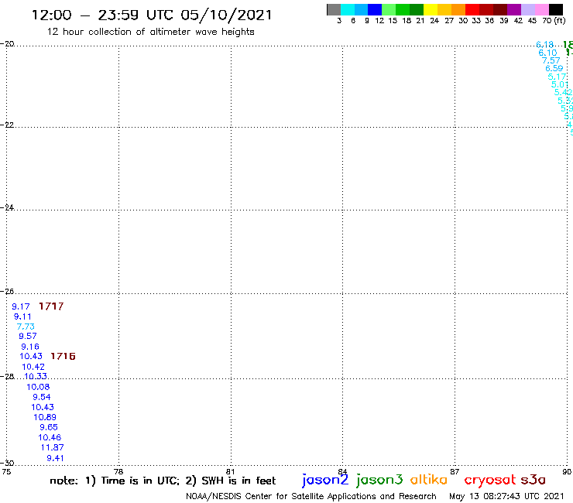Click the -24 latitude axis label

(x=7, y=207)
